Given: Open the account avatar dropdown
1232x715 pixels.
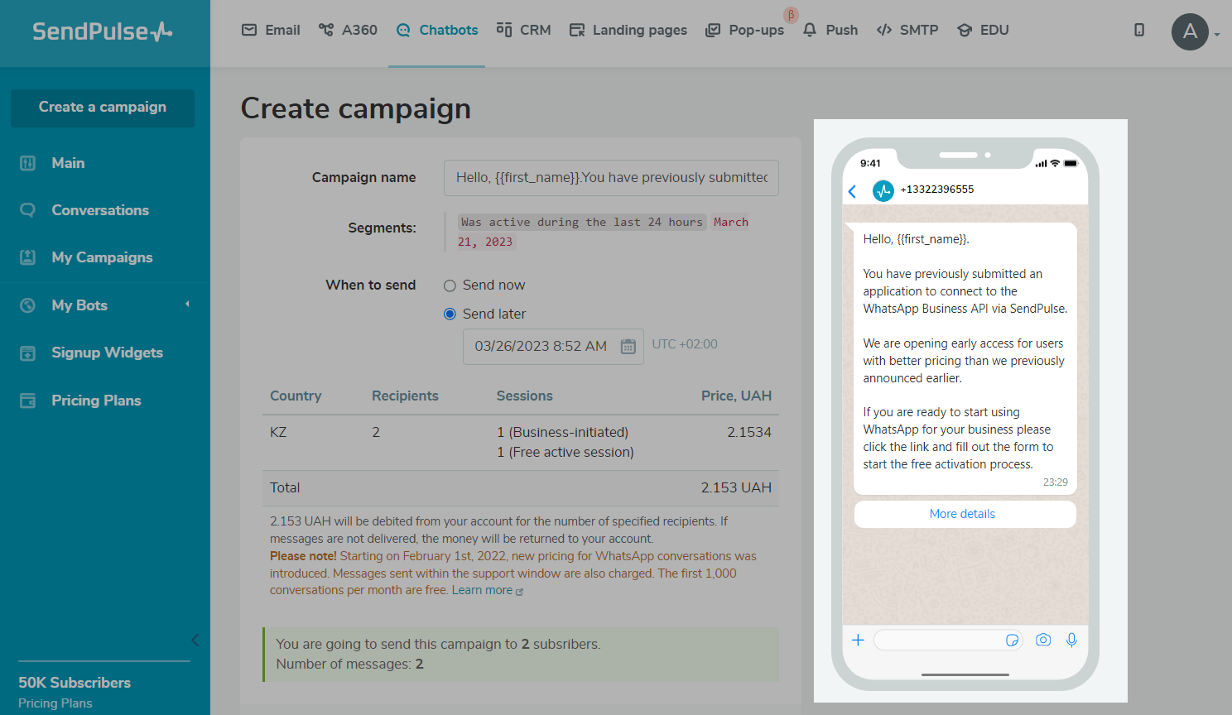Looking at the screenshot, I should point(1195,32).
